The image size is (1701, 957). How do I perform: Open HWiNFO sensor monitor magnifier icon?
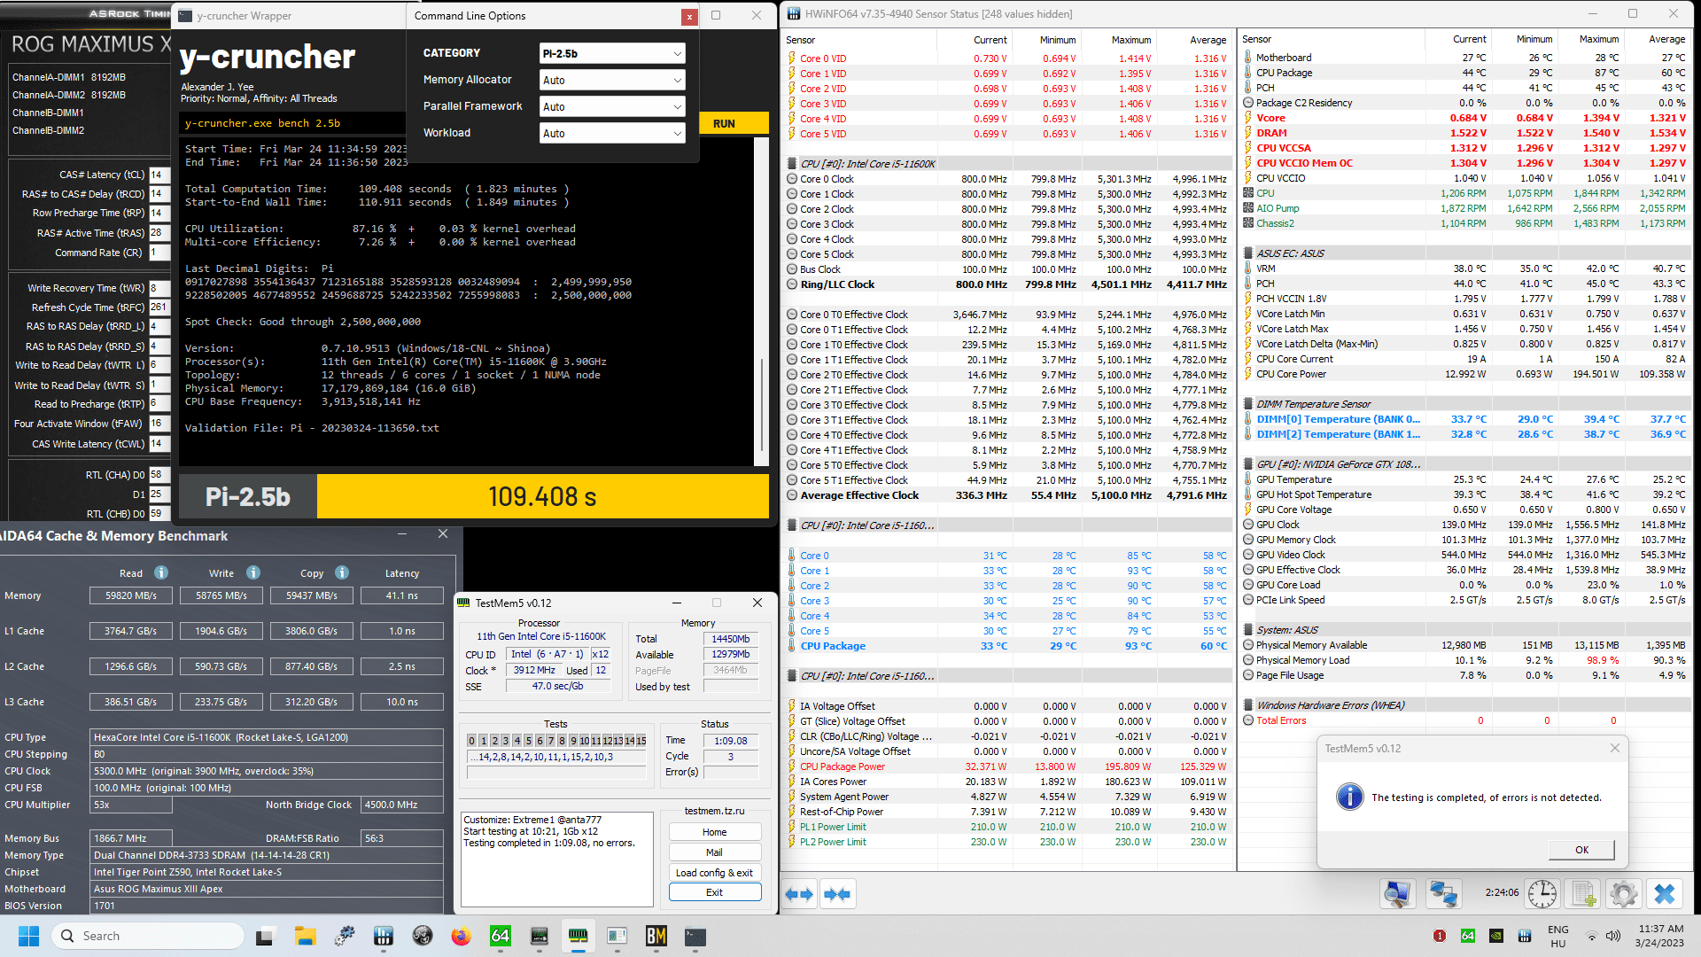(x=1398, y=894)
